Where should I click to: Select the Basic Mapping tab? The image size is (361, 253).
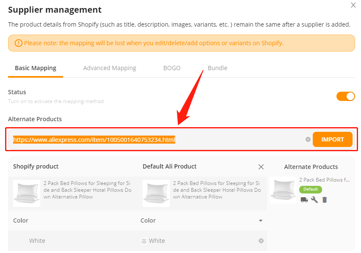click(x=36, y=68)
